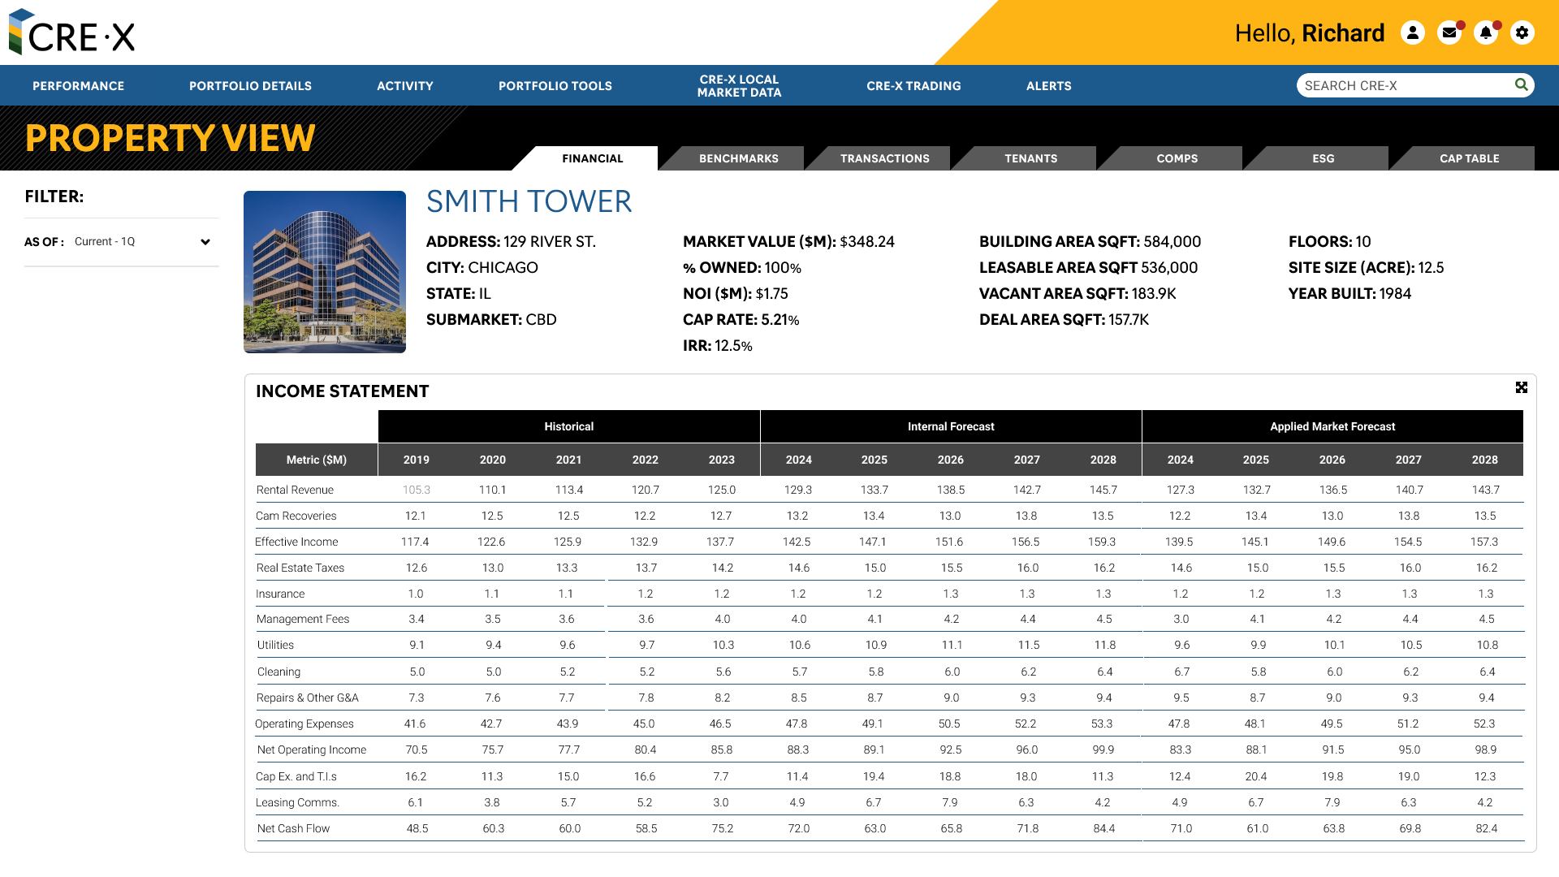The image size is (1559, 877).
Task: Switch to the Benchmarks tab
Action: pyautogui.click(x=738, y=158)
